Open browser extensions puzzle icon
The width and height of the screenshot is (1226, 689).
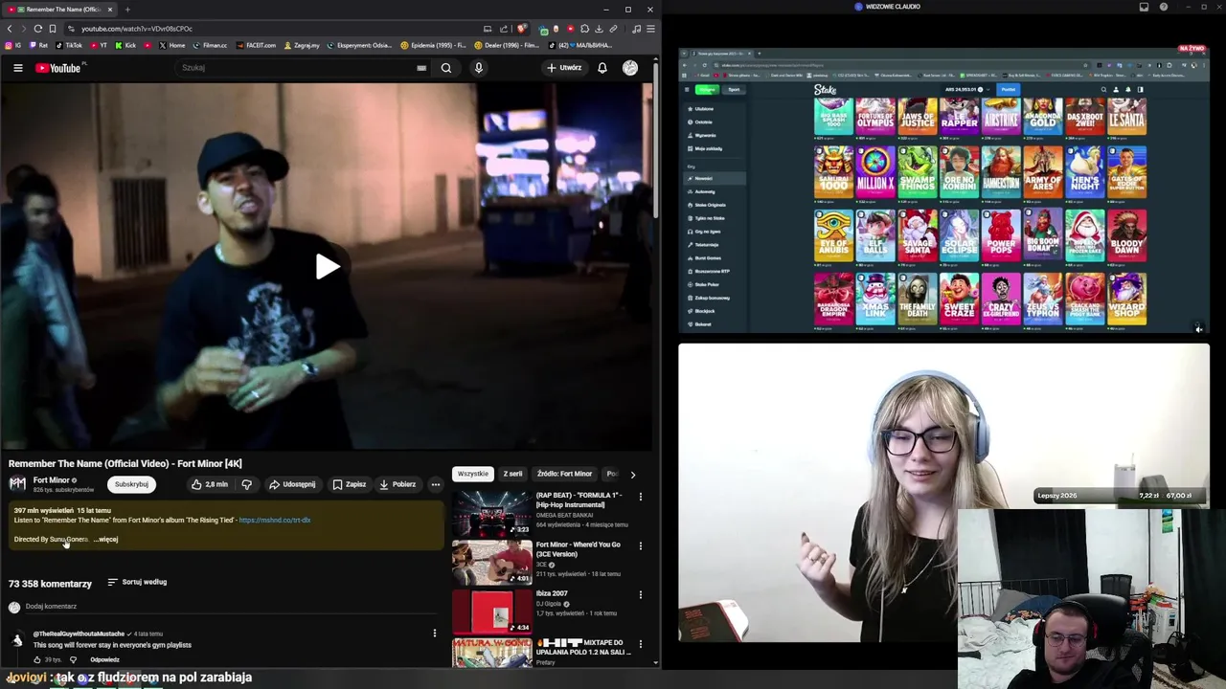pyautogui.click(x=585, y=29)
